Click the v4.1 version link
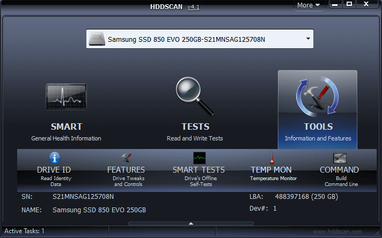 click(x=194, y=7)
